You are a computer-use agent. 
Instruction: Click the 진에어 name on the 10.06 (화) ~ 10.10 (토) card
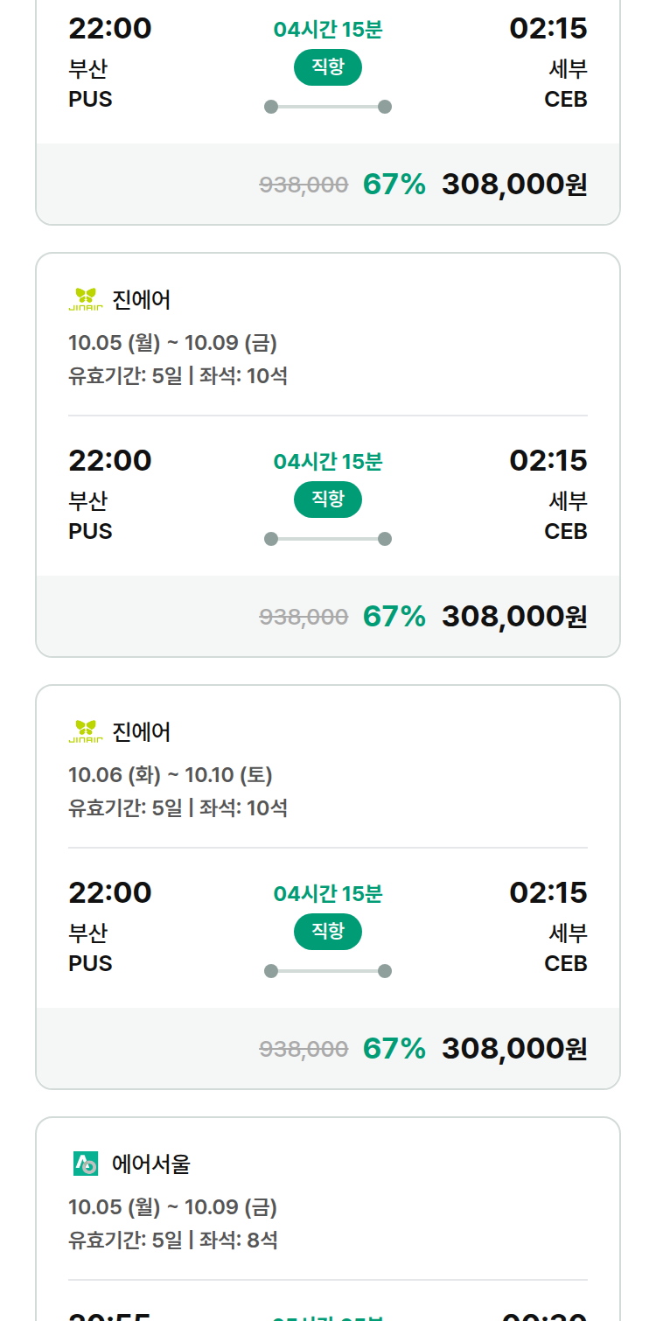(142, 732)
